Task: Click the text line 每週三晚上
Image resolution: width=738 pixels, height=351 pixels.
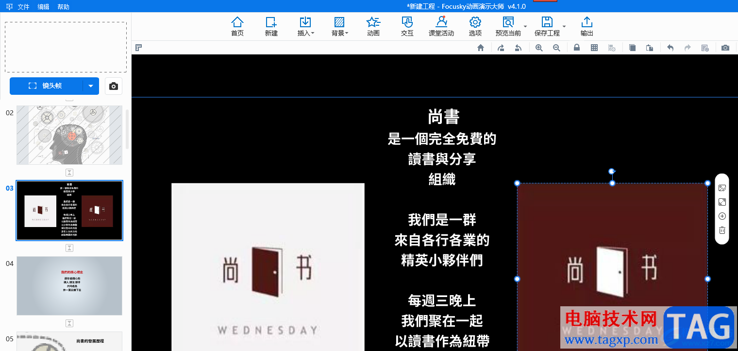Action: [442, 300]
